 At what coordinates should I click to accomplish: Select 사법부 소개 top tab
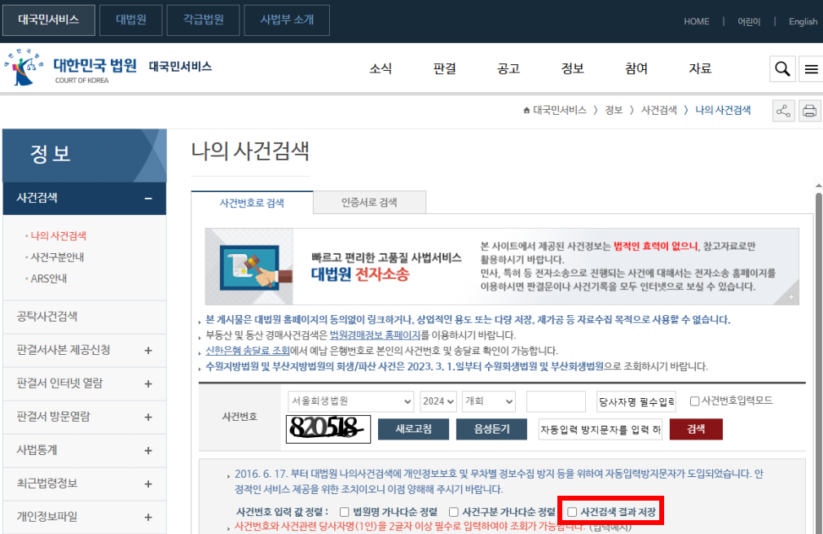click(x=287, y=20)
